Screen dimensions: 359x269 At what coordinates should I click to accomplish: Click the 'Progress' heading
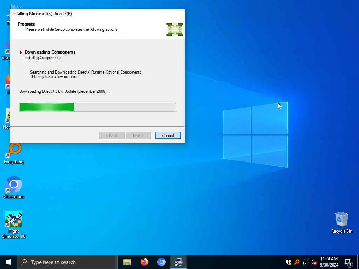pyautogui.click(x=27, y=24)
